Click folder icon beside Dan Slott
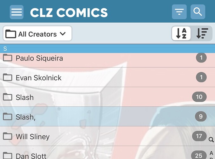This screenshot has height=159, width=215. pos(8,156)
